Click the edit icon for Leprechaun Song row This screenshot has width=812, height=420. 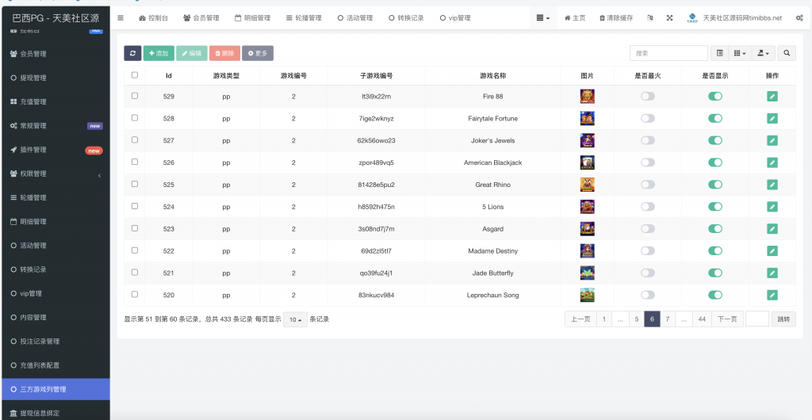(x=772, y=296)
